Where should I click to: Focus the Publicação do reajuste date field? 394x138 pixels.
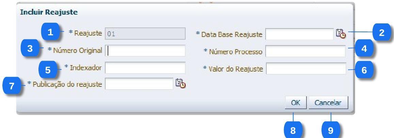[x=139, y=84]
